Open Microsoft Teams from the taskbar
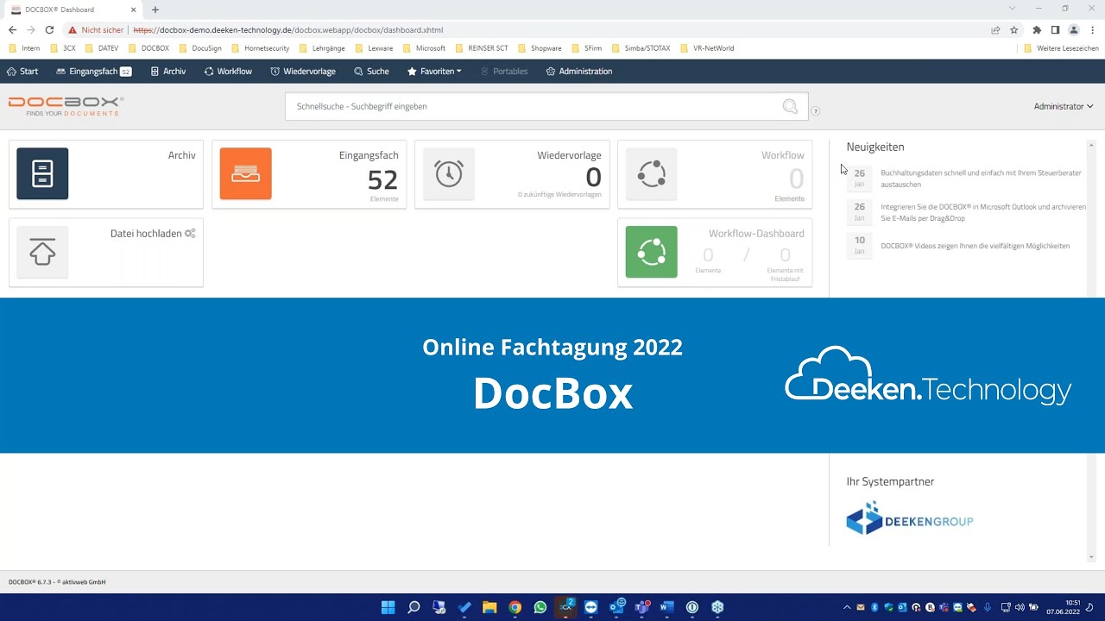This screenshot has width=1105, height=621. click(641, 607)
